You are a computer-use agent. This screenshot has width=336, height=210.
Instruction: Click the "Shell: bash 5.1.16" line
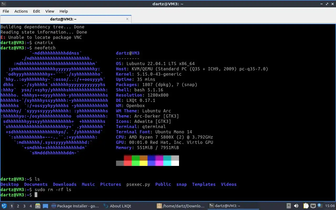coord(140,90)
